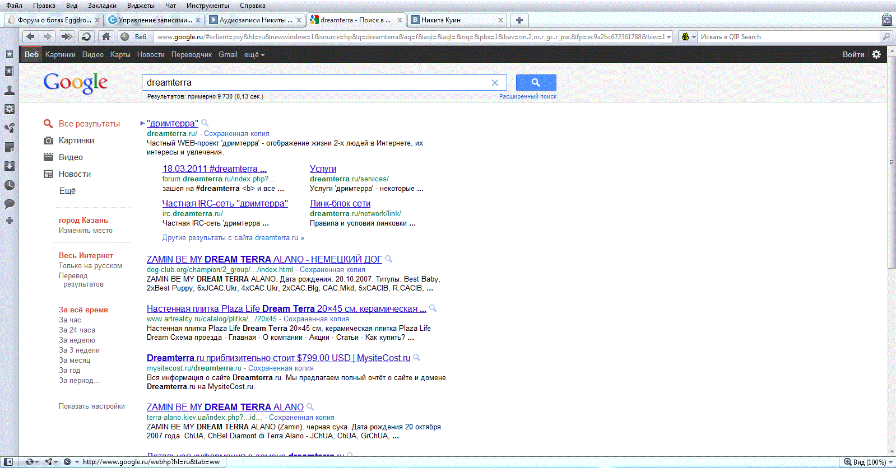Click the forward navigation arrow
The image size is (896, 468).
pyautogui.click(x=48, y=36)
